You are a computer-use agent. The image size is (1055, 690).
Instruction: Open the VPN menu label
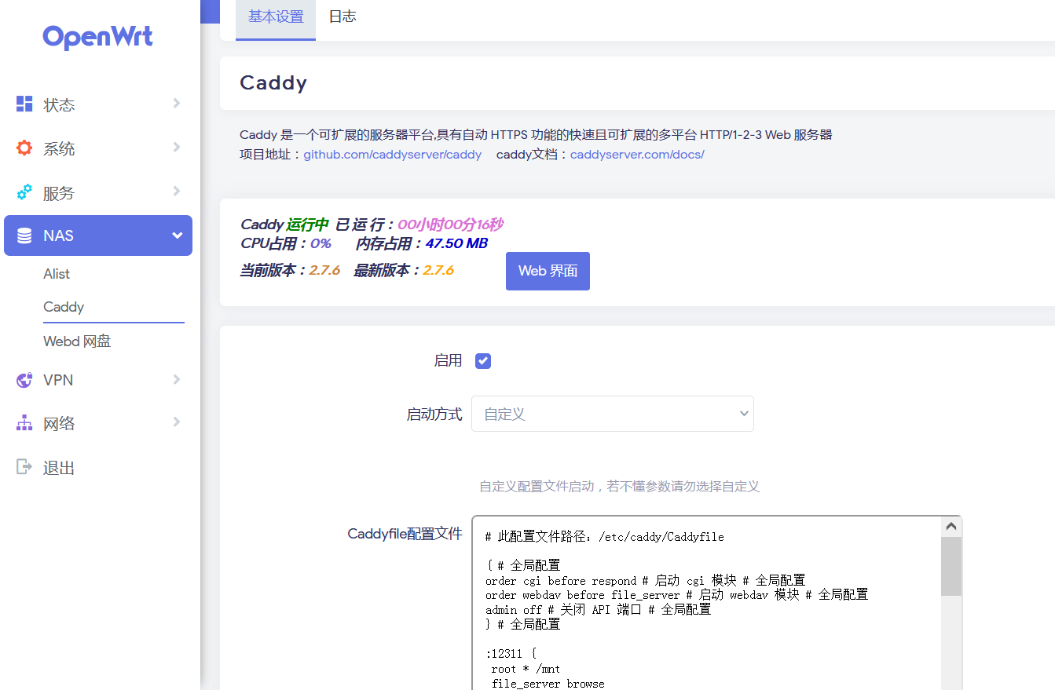coord(58,380)
